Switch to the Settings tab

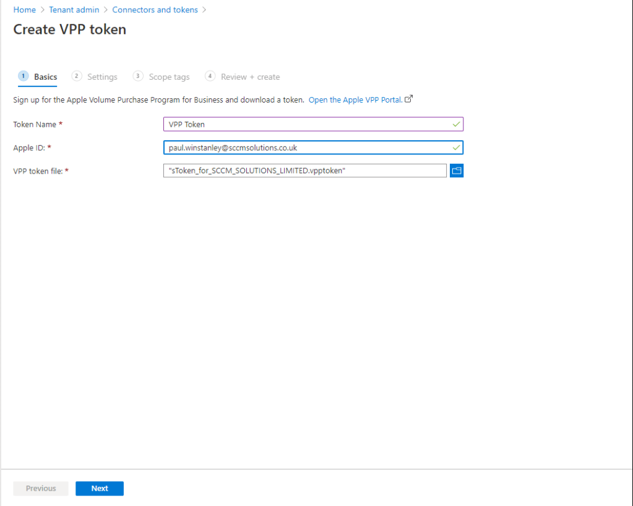[x=102, y=77]
